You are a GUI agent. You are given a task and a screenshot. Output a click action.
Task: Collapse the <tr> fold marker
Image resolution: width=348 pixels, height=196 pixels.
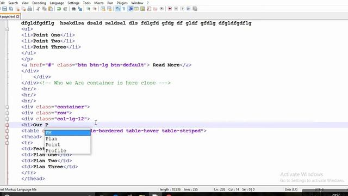coord(7,143)
